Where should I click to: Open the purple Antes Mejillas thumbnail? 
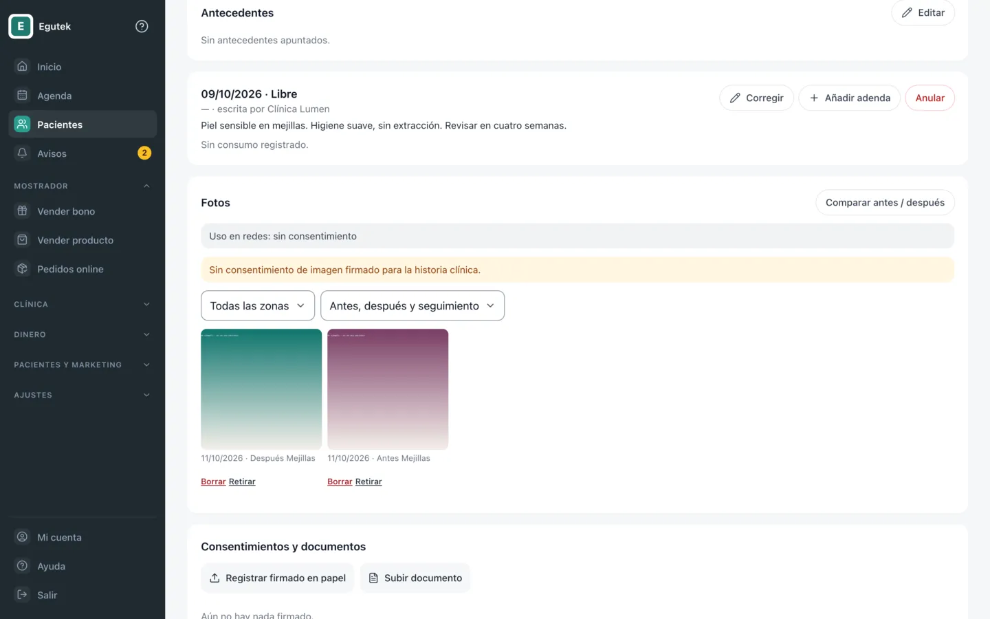pyautogui.click(x=388, y=389)
